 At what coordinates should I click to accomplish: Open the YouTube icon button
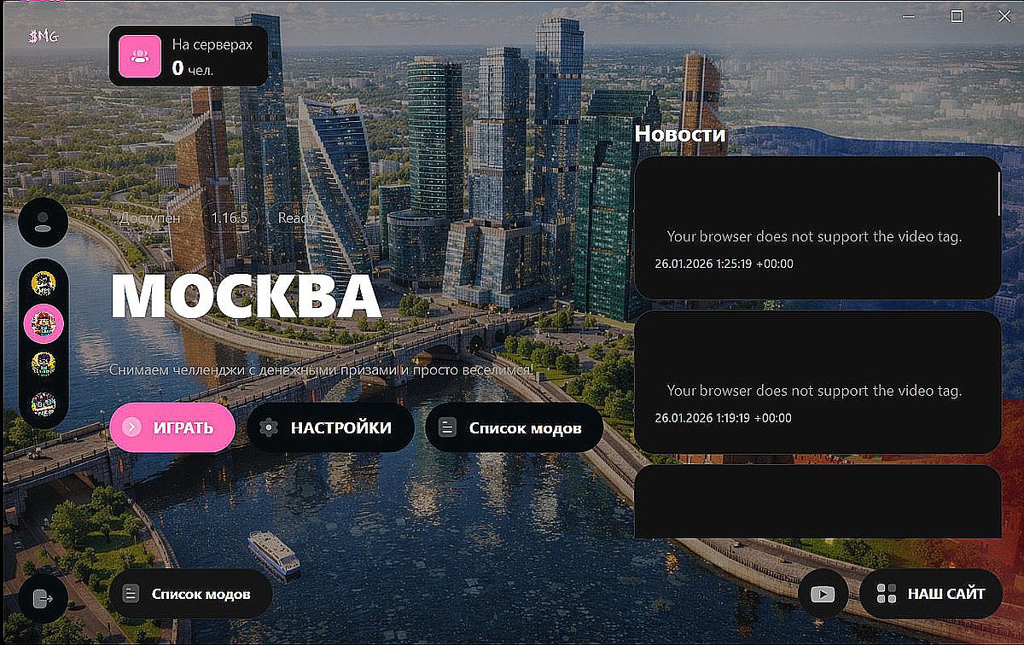coord(823,594)
